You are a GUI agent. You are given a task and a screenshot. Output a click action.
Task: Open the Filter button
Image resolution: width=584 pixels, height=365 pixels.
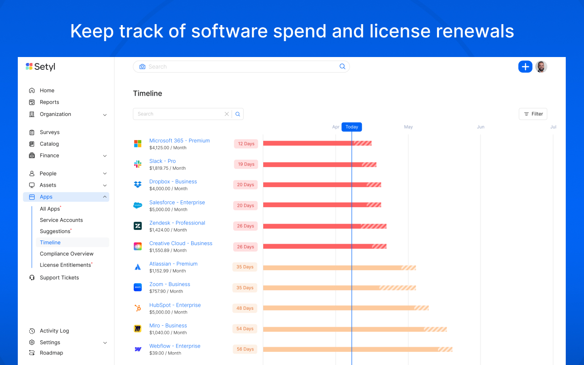click(x=533, y=114)
